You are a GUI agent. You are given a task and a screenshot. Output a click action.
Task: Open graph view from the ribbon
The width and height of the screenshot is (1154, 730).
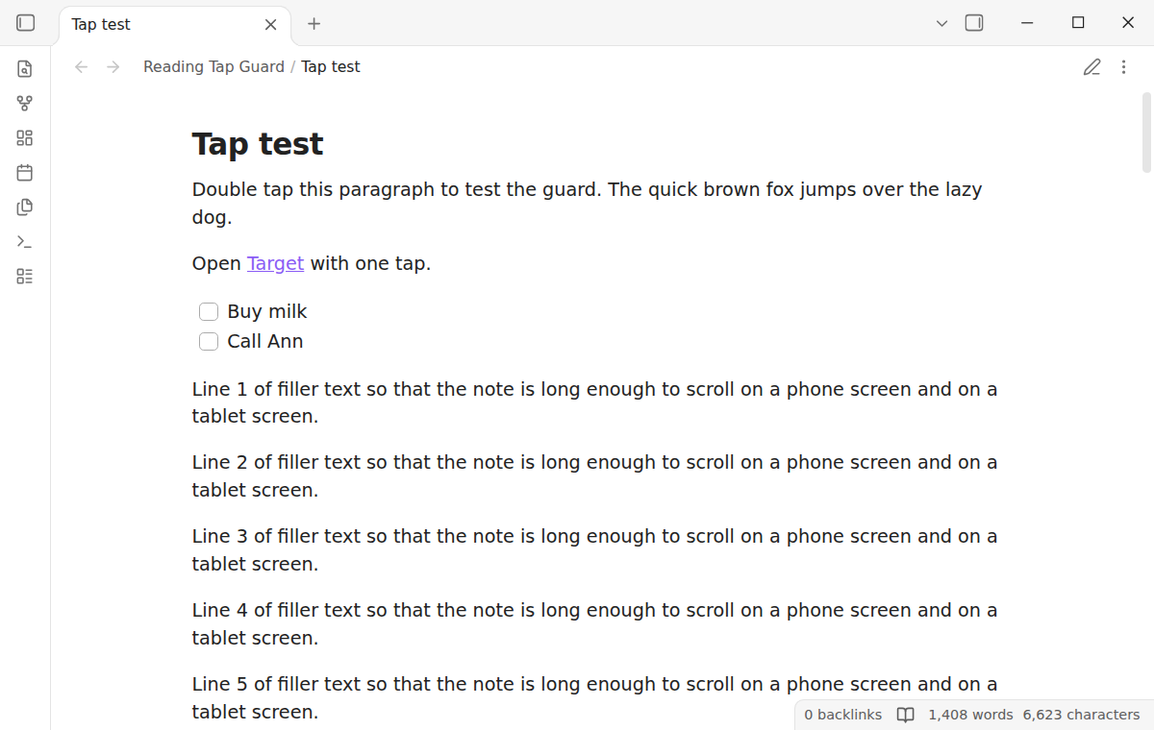25,104
